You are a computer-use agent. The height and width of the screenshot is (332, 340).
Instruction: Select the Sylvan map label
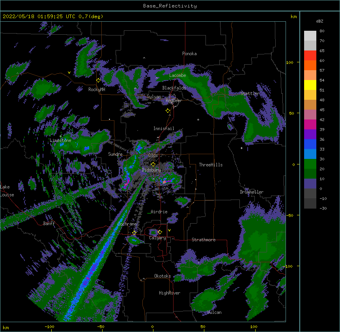[154, 97]
